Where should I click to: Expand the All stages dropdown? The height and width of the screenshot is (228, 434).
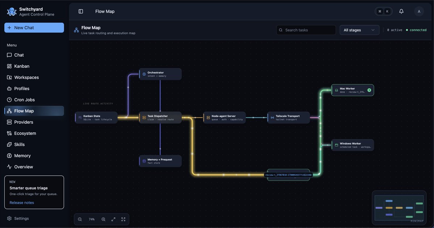359,30
